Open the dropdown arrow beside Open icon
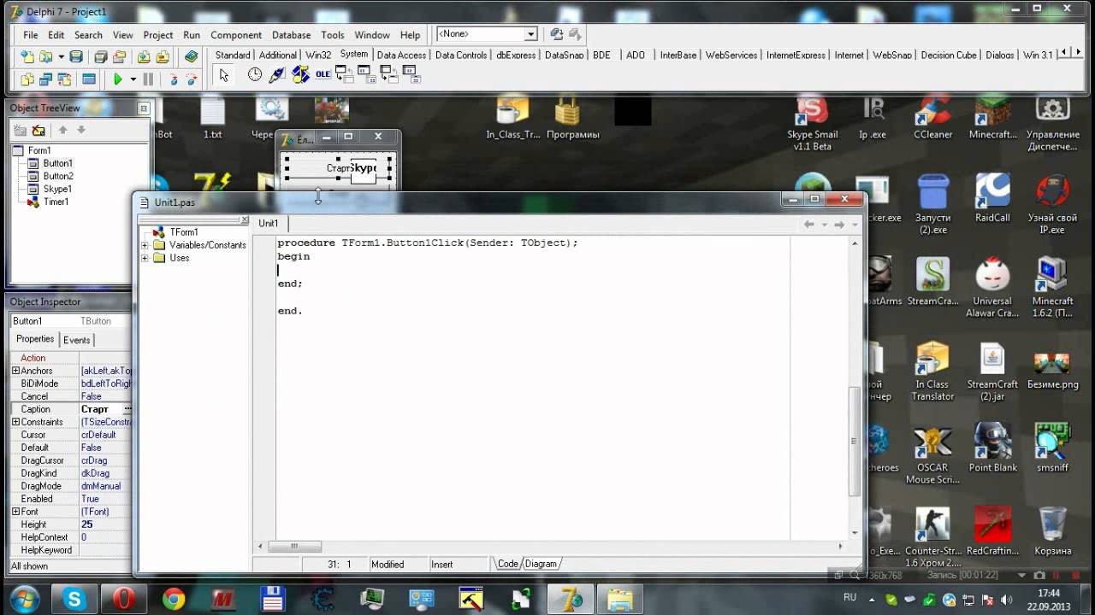Image resolution: width=1095 pixels, height=615 pixels. [x=61, y=57]
